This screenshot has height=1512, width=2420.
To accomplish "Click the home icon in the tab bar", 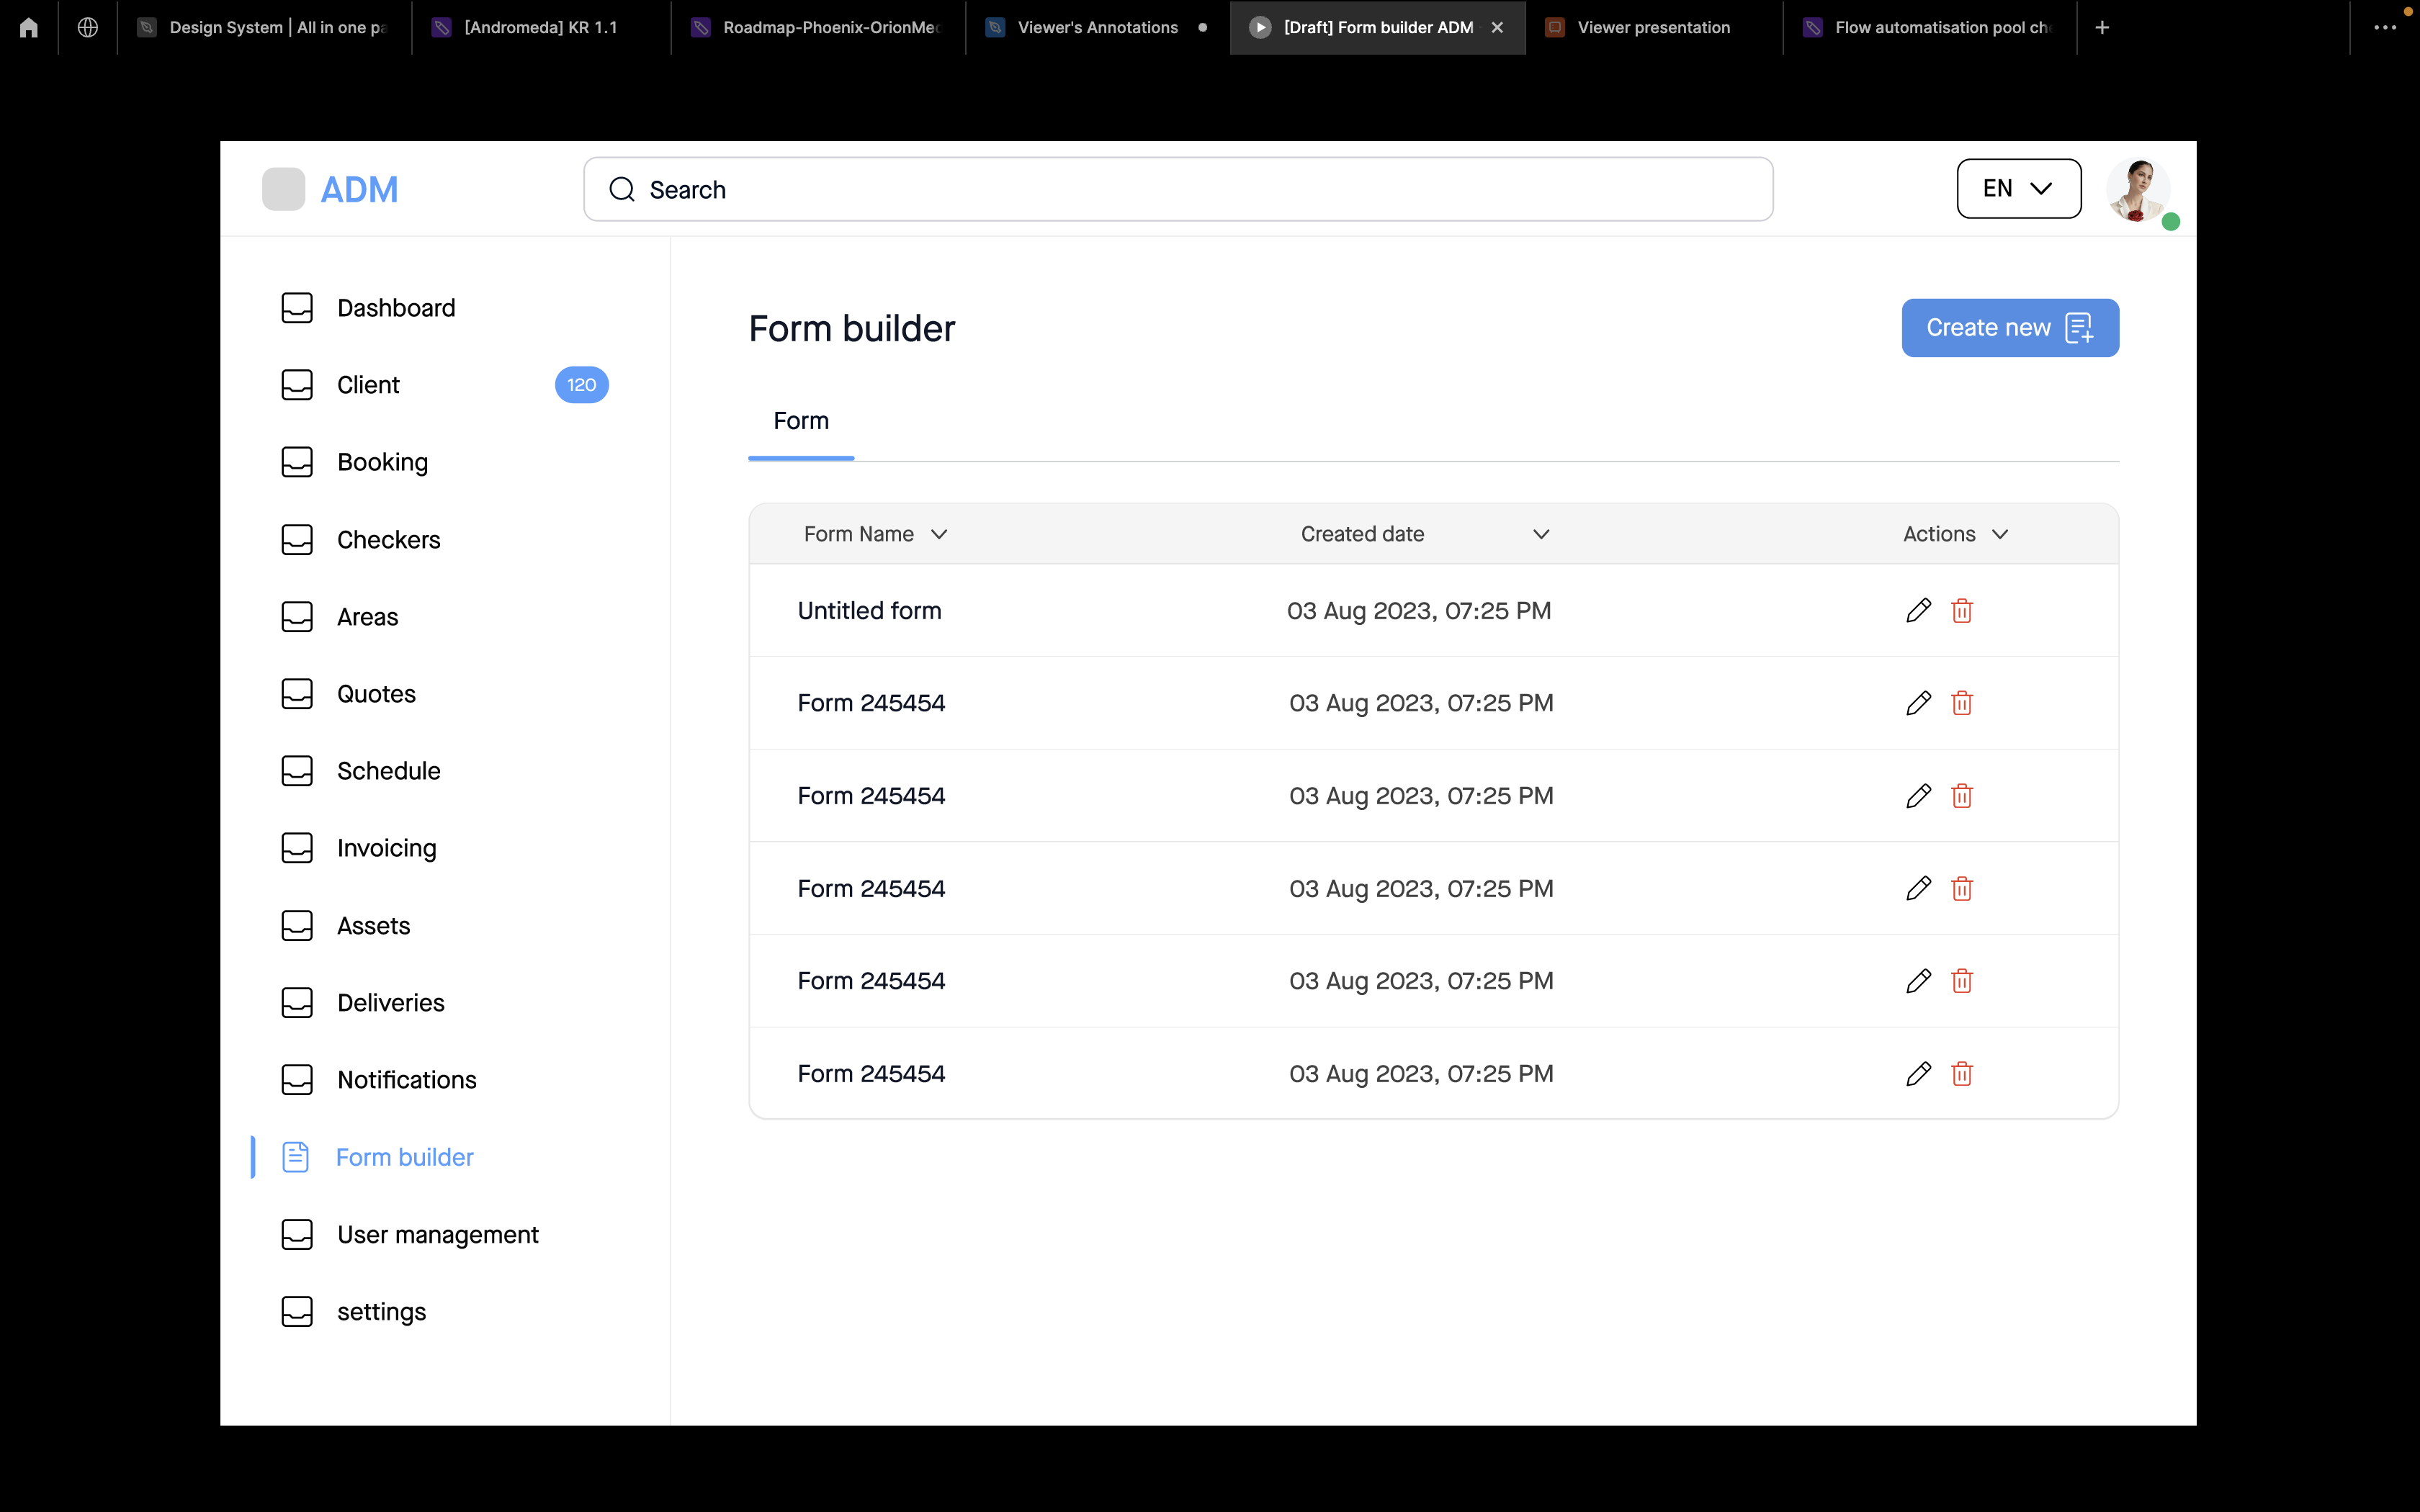I will (28, 28).
